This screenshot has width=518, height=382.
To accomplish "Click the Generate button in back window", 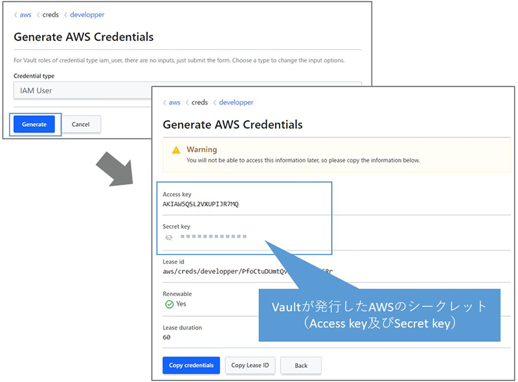I will (x=34, y=124).
